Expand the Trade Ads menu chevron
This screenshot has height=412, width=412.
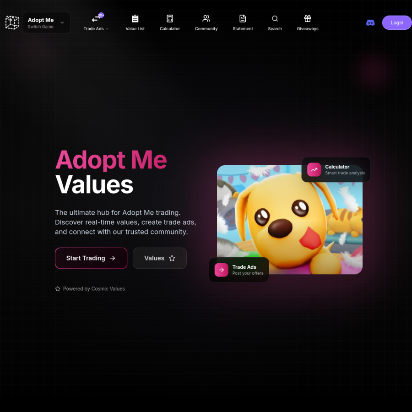[107, 29]
